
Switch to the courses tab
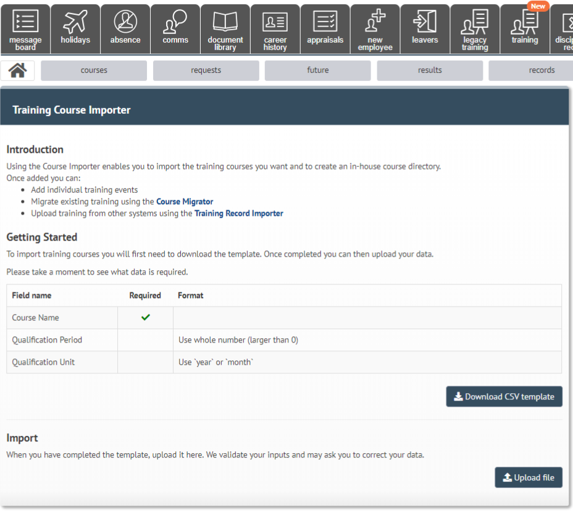(x=94, y=70)
